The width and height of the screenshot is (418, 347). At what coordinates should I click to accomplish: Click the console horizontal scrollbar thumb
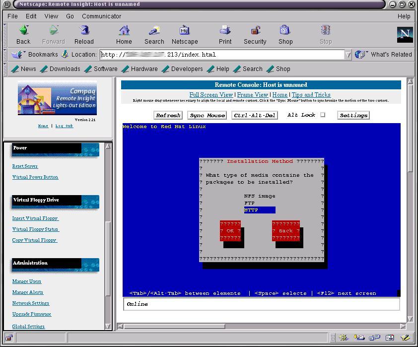pyautogui.click(x=174, y=326)
